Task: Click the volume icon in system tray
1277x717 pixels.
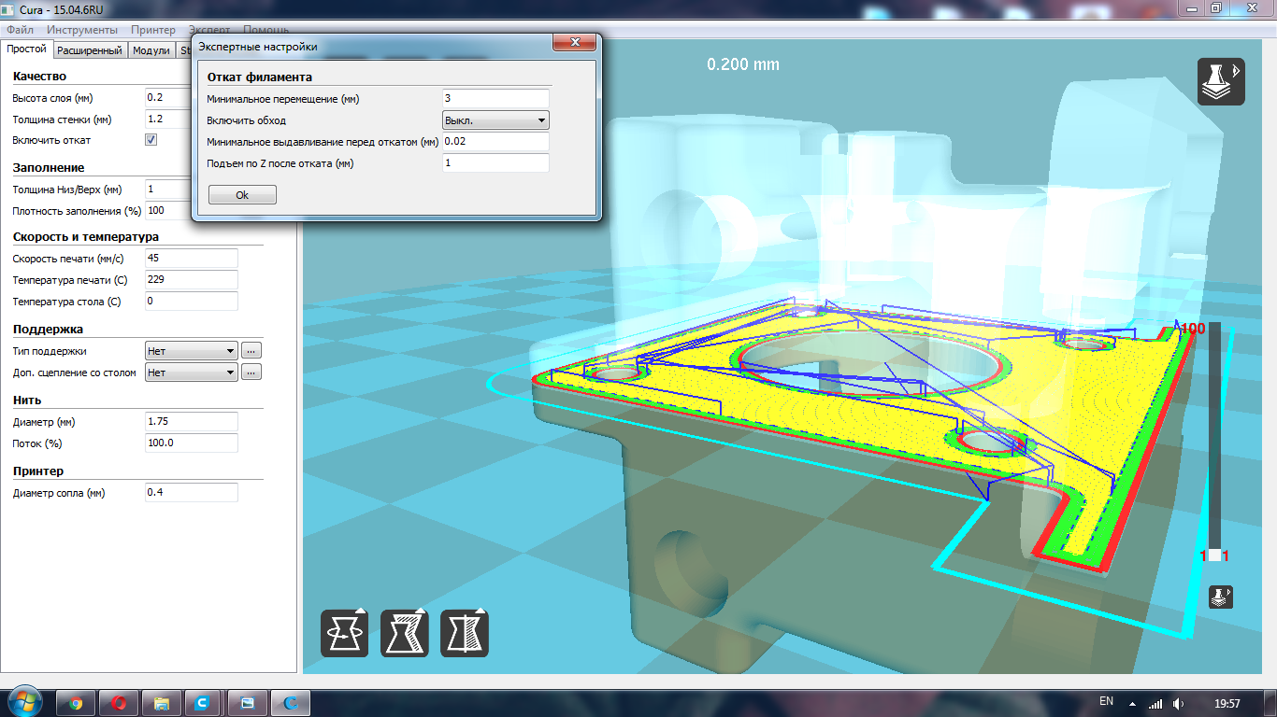Action: point(1178,703)
